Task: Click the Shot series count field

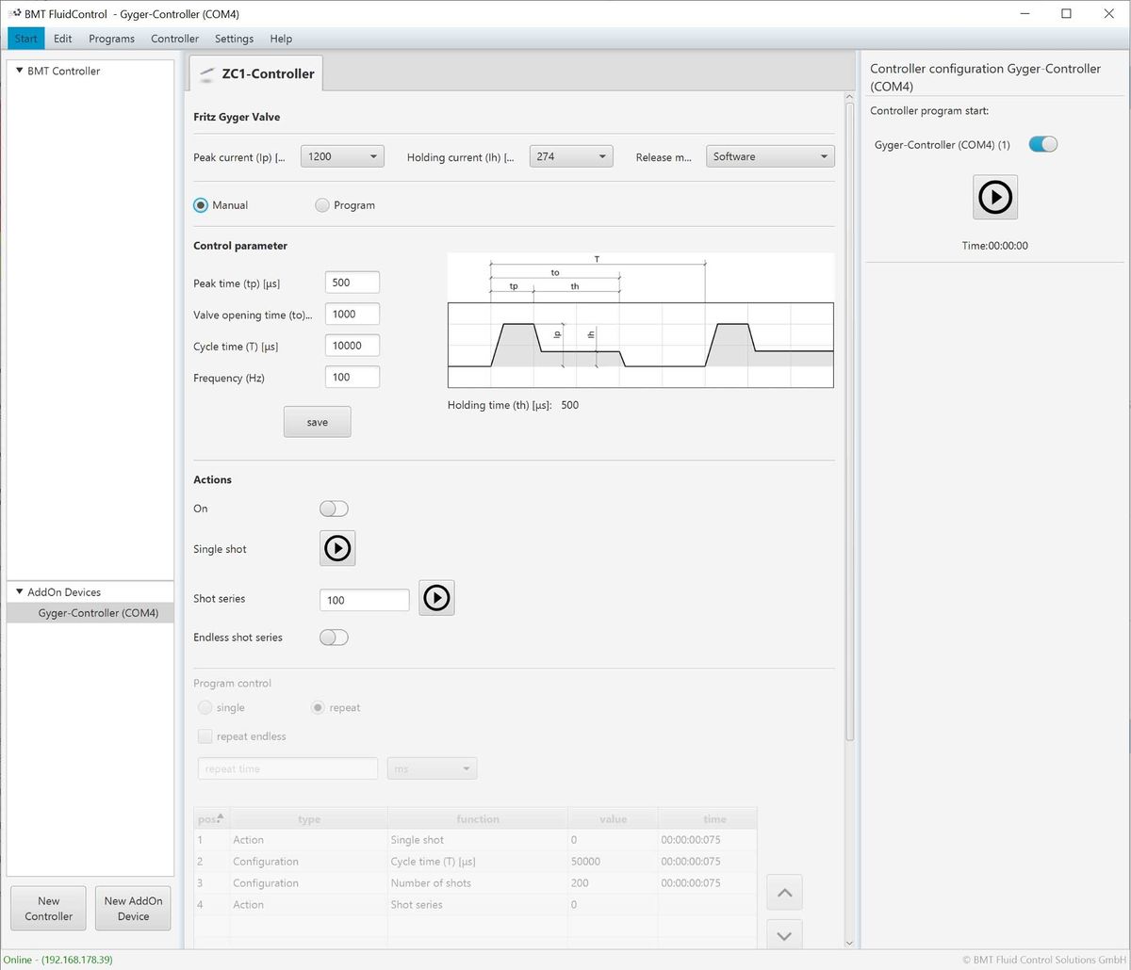Action: coord(365,600)
